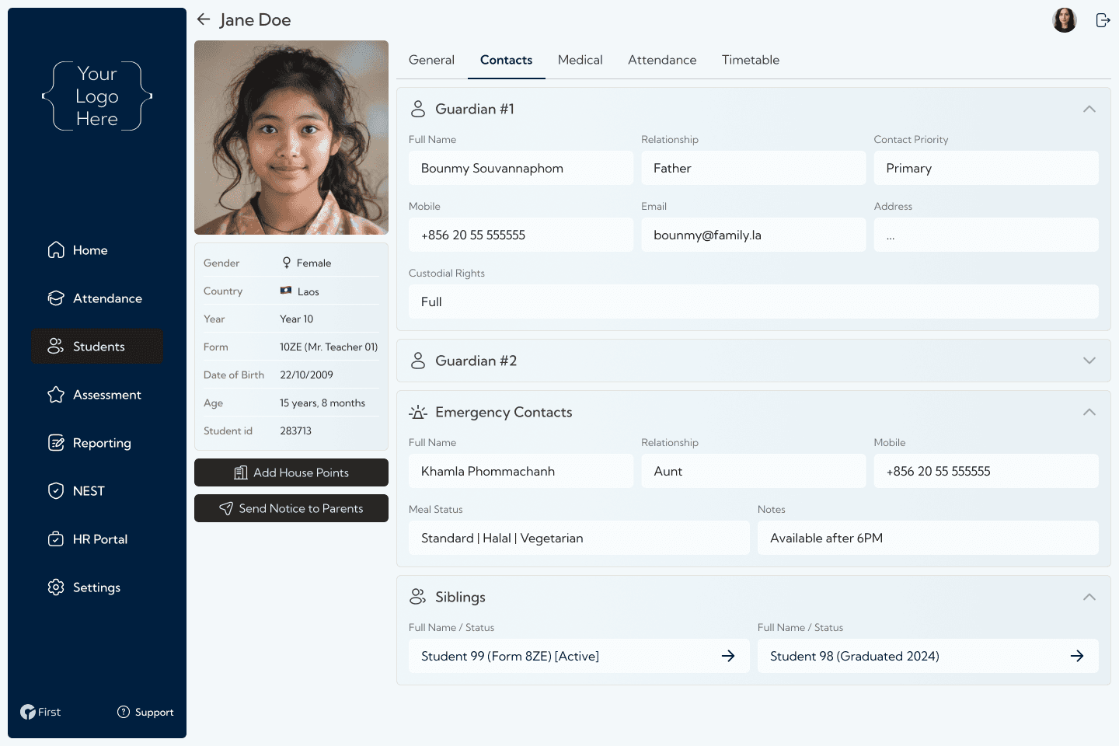This screenshot has height=746, width=1119.
Task: Click the Jane Doe page title
Action: pyautogui.click(x=255, y=19)
